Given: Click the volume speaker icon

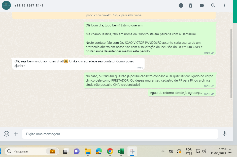Looking at the screenshot, I should click(x=204, y=151).
